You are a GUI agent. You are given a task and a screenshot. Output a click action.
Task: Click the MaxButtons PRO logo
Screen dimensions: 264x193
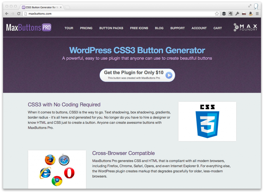29,27
